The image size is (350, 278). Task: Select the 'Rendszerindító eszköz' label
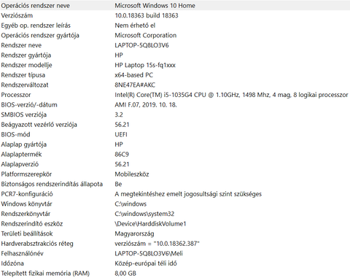click(x=32, y=224)
